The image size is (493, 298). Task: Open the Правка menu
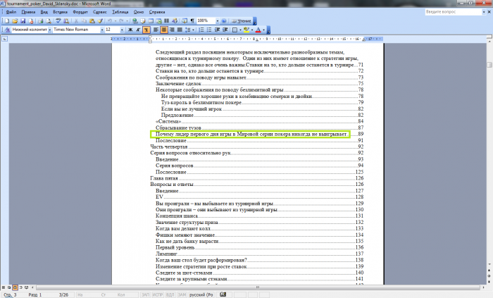click(28, 12)
